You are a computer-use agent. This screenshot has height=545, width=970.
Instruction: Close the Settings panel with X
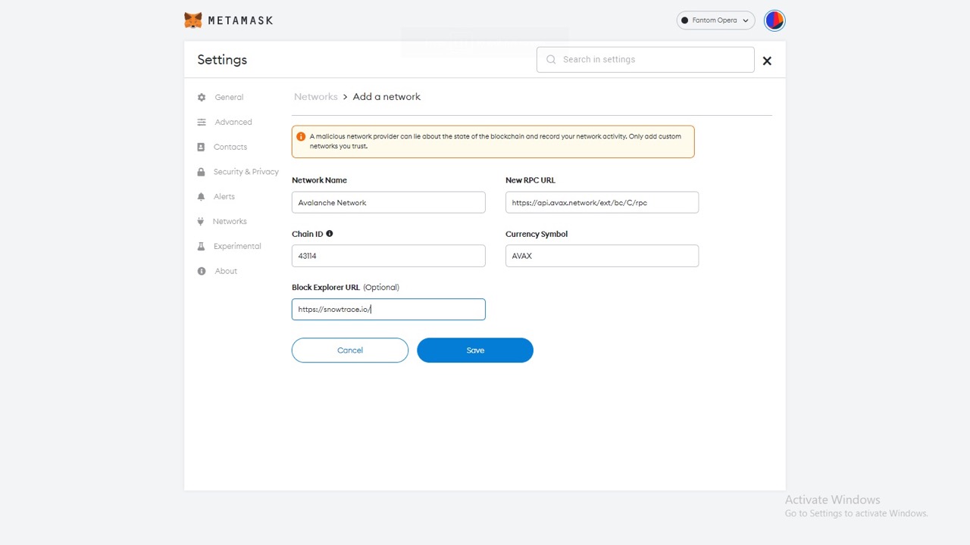(767, 61)
